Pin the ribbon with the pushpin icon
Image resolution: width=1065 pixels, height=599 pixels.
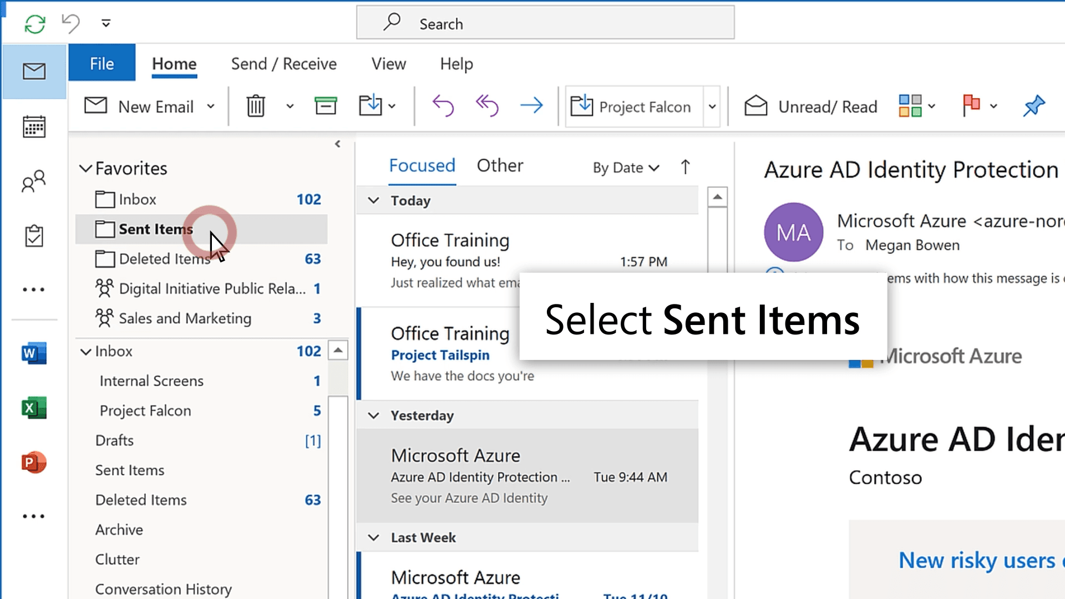(x=1034, y=105)
